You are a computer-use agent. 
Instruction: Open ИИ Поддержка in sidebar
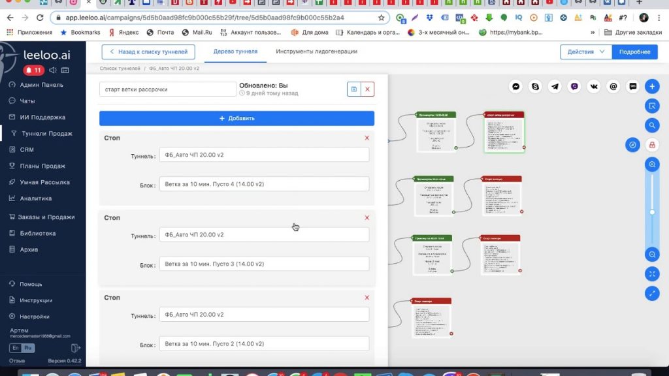coord(42,117)
